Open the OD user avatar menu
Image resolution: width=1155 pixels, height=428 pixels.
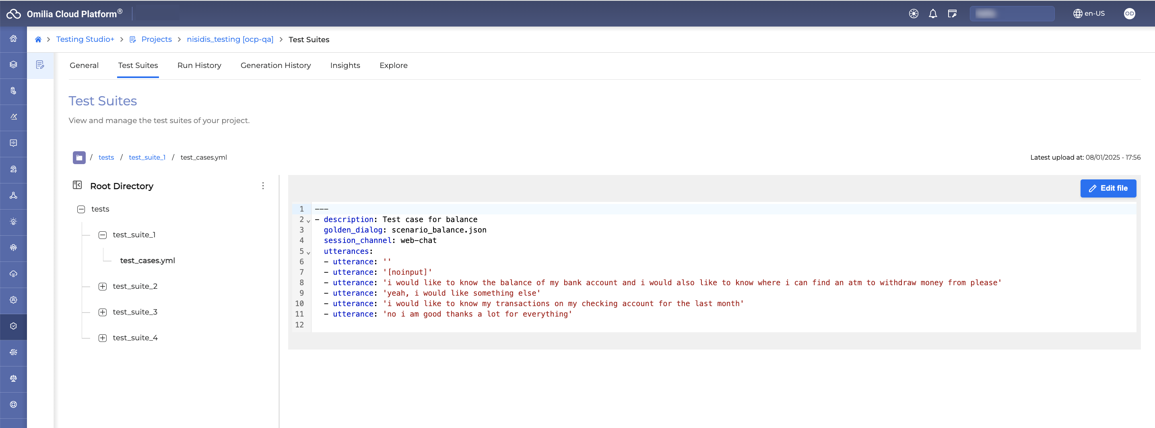1129,13
